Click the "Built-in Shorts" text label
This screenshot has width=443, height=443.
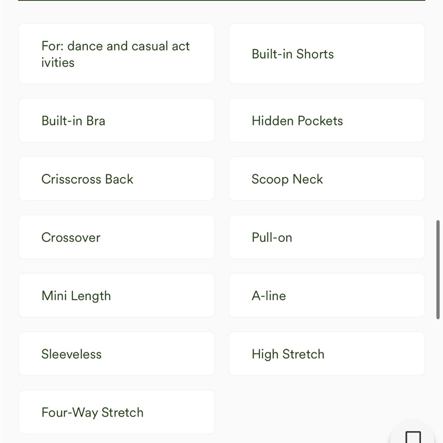point(293,54)
